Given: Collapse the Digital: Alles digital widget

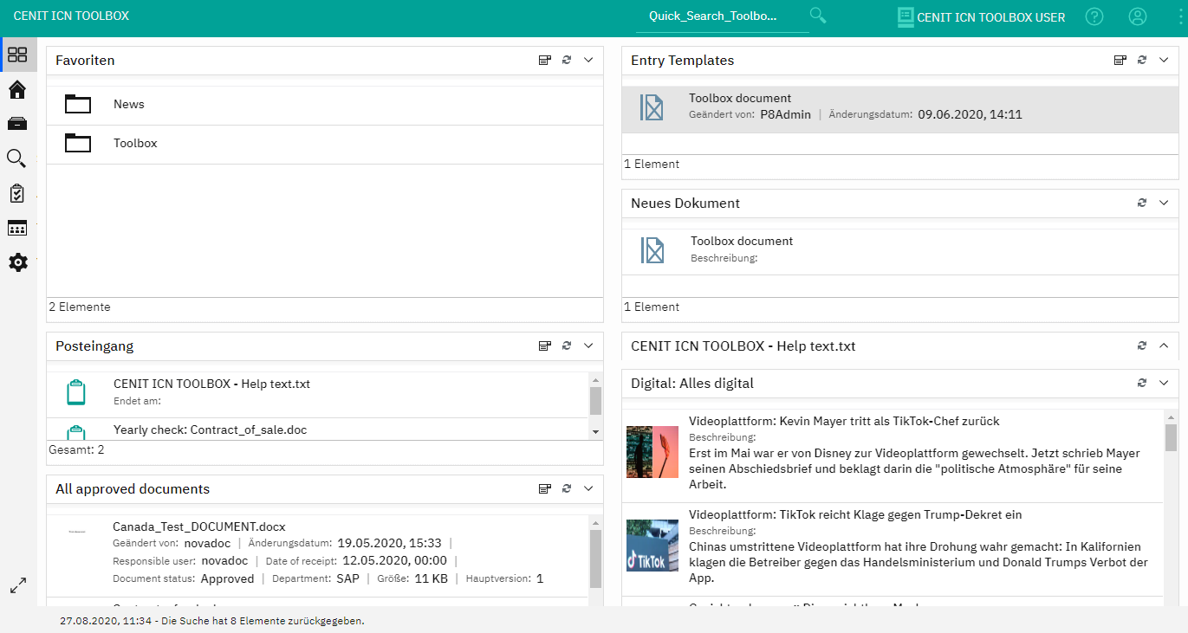Looking at the screenshot, I should point(1164,383).
